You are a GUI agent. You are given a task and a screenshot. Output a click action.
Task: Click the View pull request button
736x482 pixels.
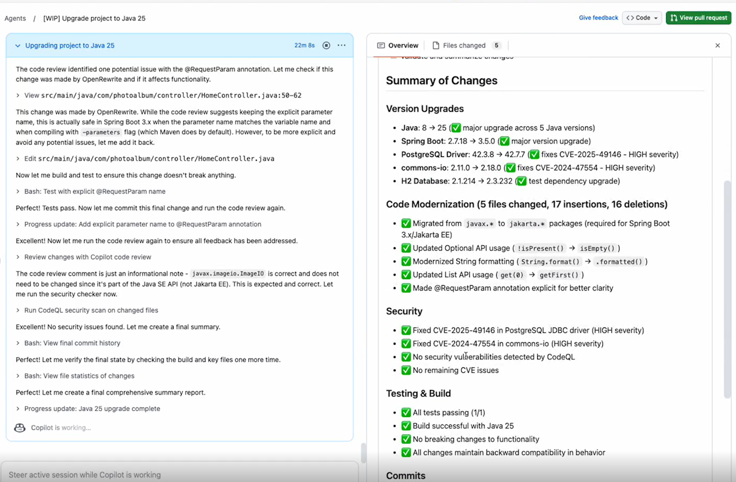tap(698, 18)
